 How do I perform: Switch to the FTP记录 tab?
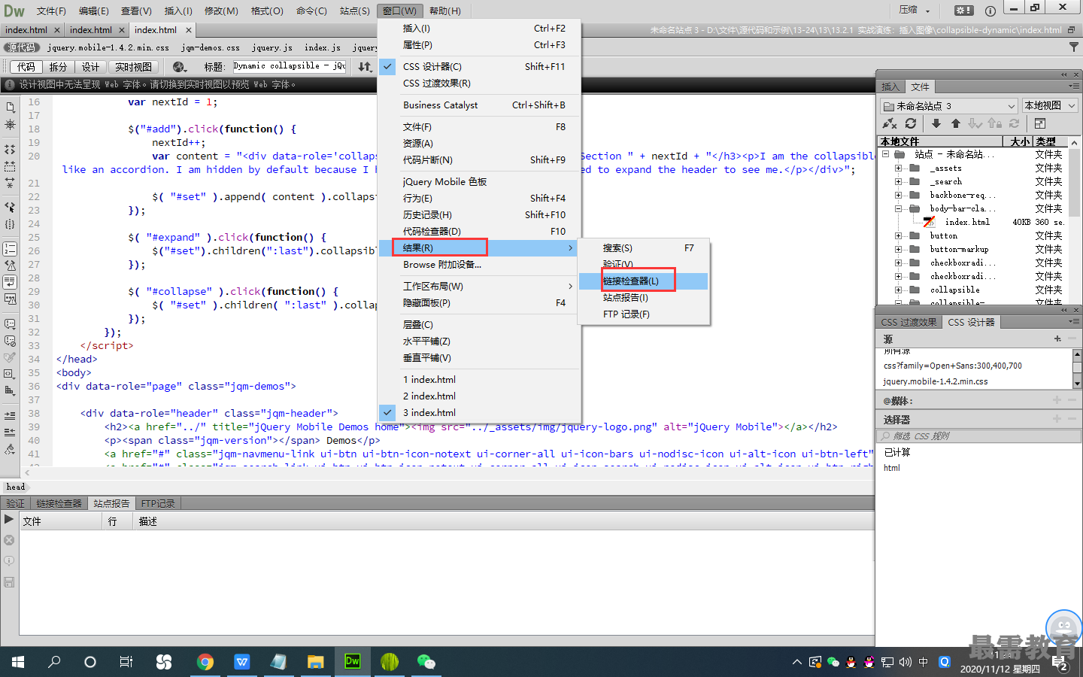click(x=158, y=503)
